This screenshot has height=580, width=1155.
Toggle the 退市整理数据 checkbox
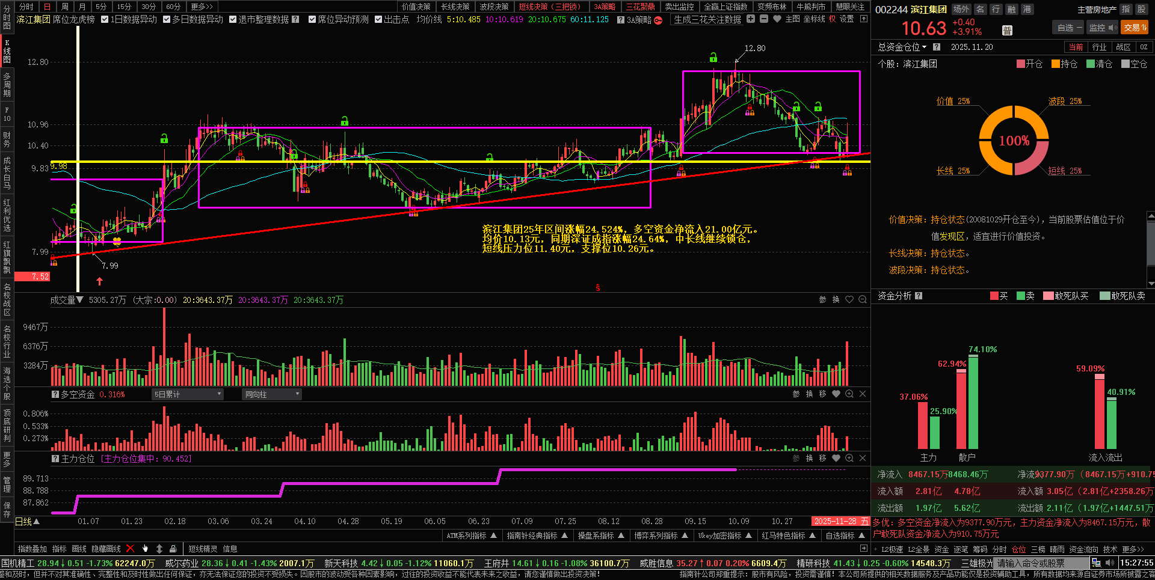pyautogui.click(x=233, y=19)
